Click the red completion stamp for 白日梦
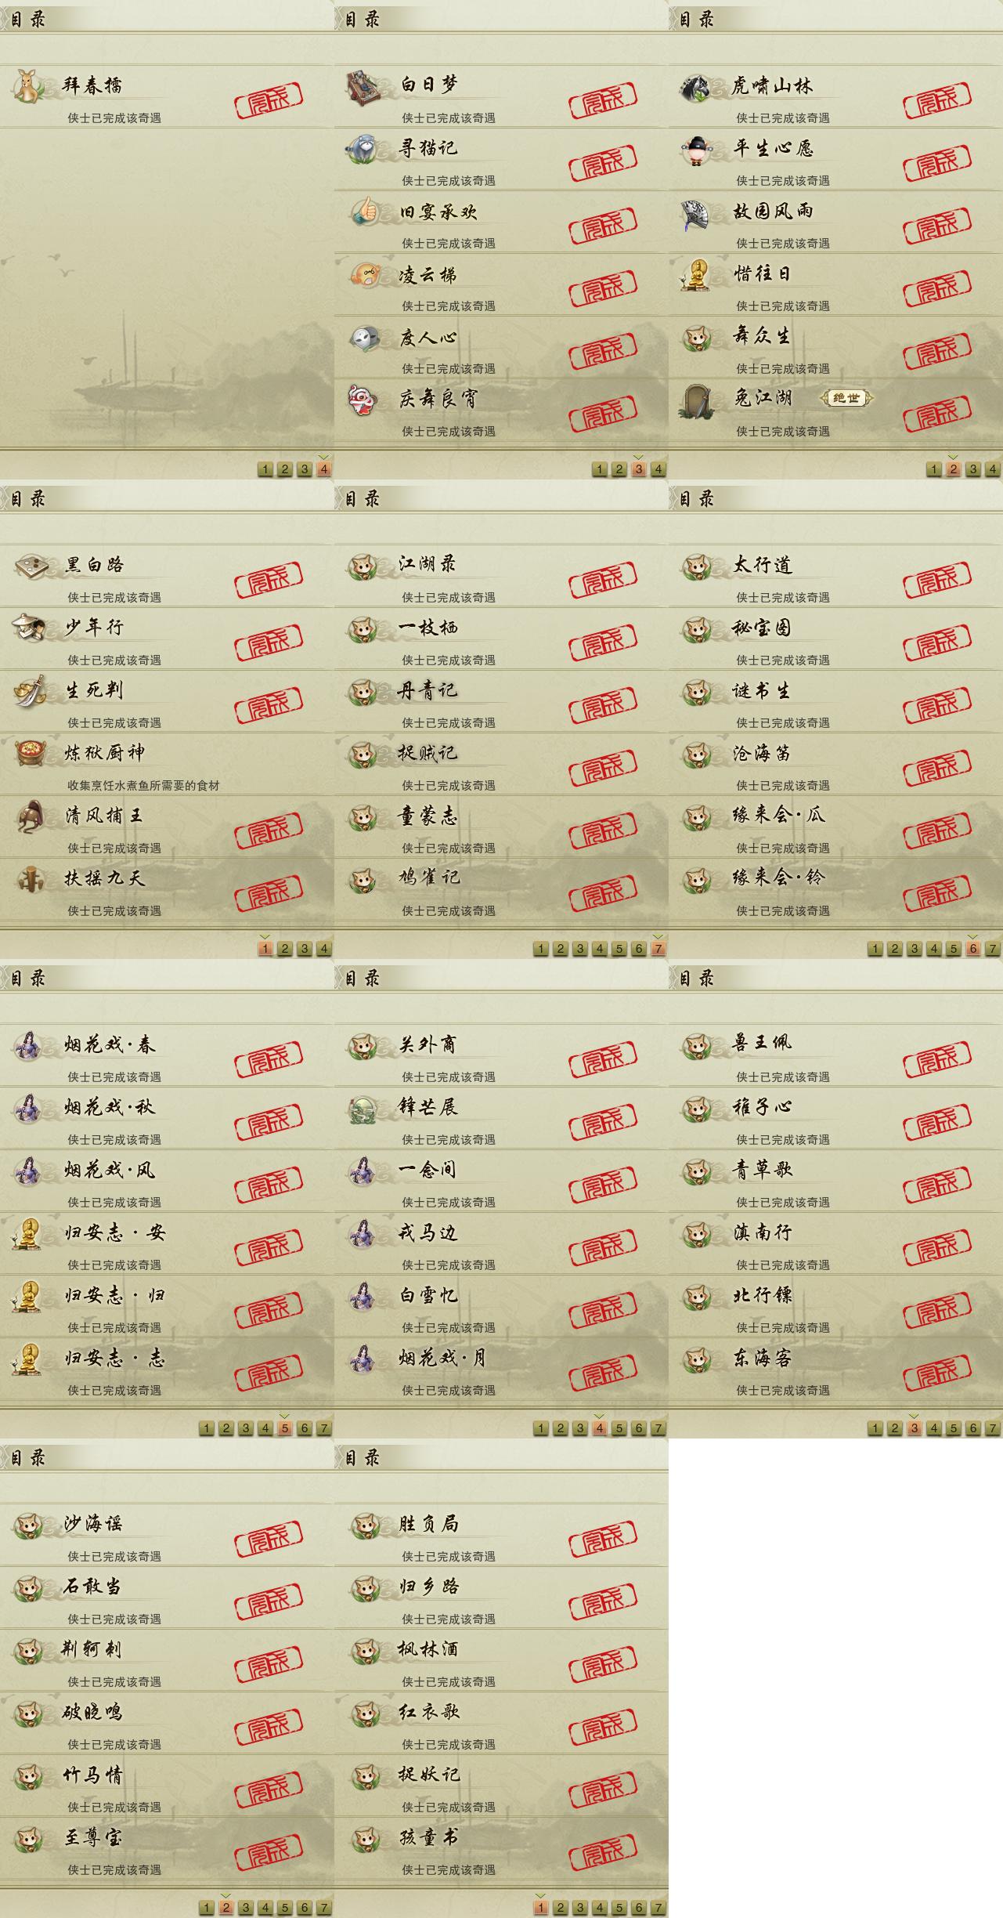This screenshot has height=1918, width=1003. (603, 99)
